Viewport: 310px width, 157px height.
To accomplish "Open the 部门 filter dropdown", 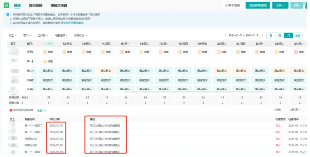I will click(27, 35).
